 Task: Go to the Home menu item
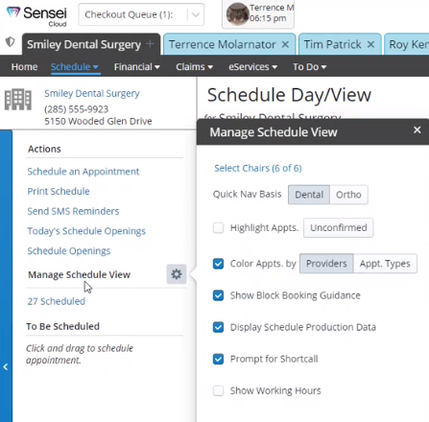coord(24,67)
